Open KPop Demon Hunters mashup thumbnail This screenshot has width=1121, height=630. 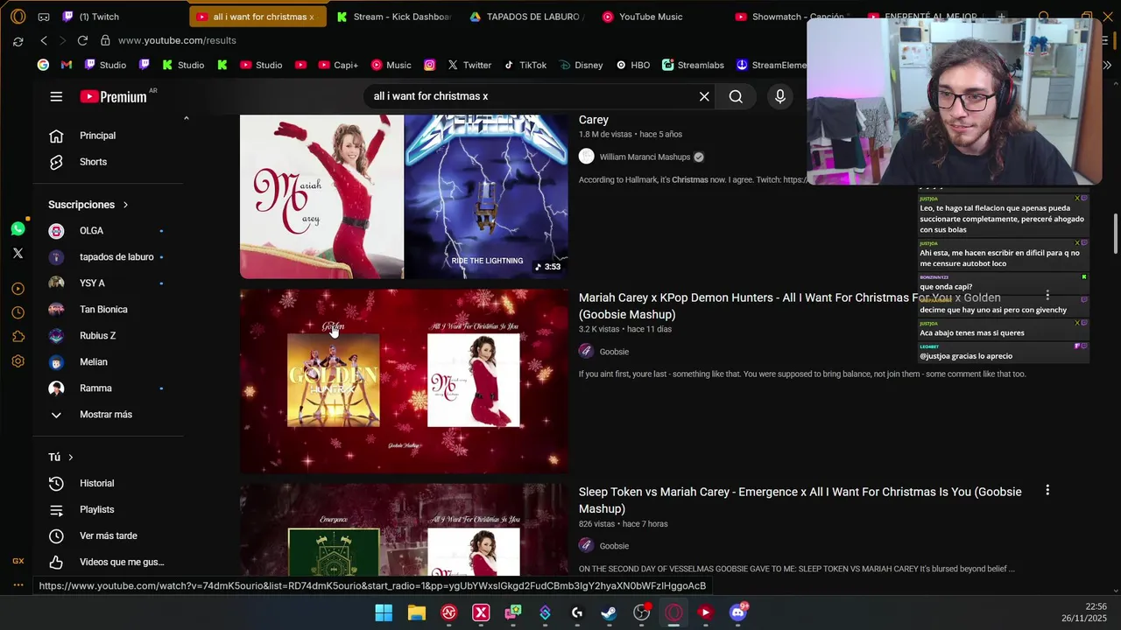pyautogui.click(x=404, y=381)
